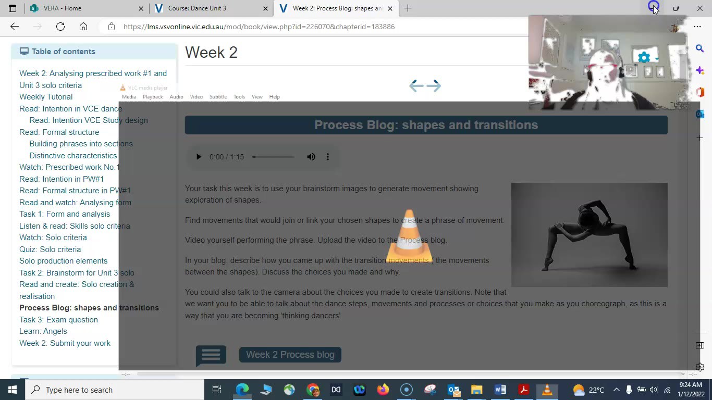Click the Outlook icon on the taskbar
Viewport: 712px width, 400px height.
pos(453,390)
